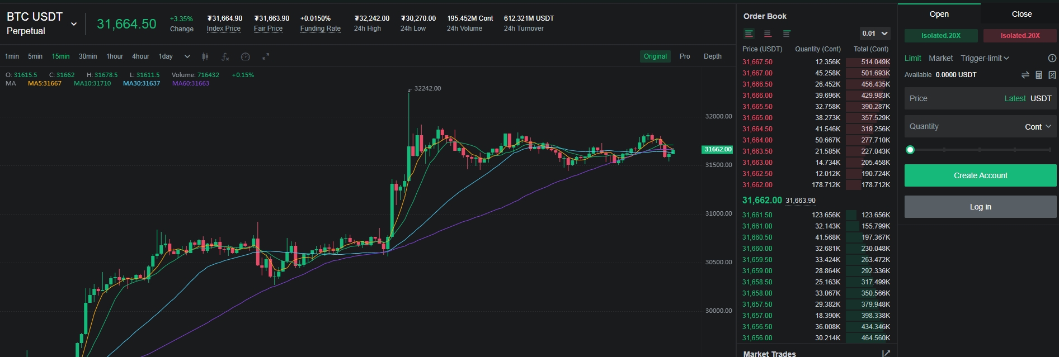Expand more timeframe options chevron
Screen dimensions: 1059x357
coord(187,56)
